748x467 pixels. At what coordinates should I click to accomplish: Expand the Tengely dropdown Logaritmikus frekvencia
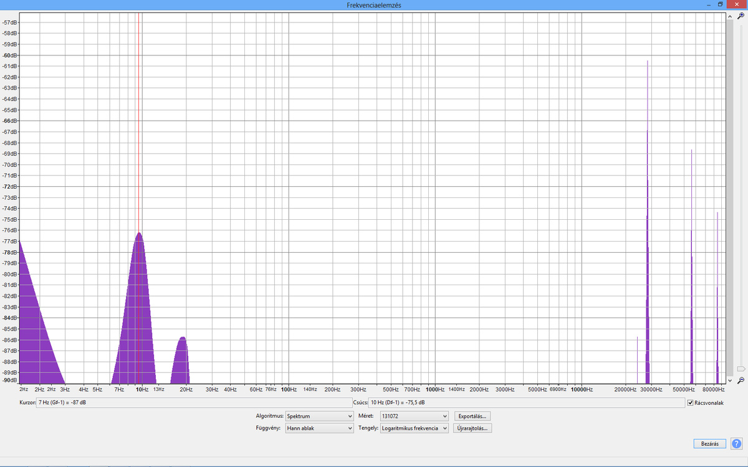(415, 428)
